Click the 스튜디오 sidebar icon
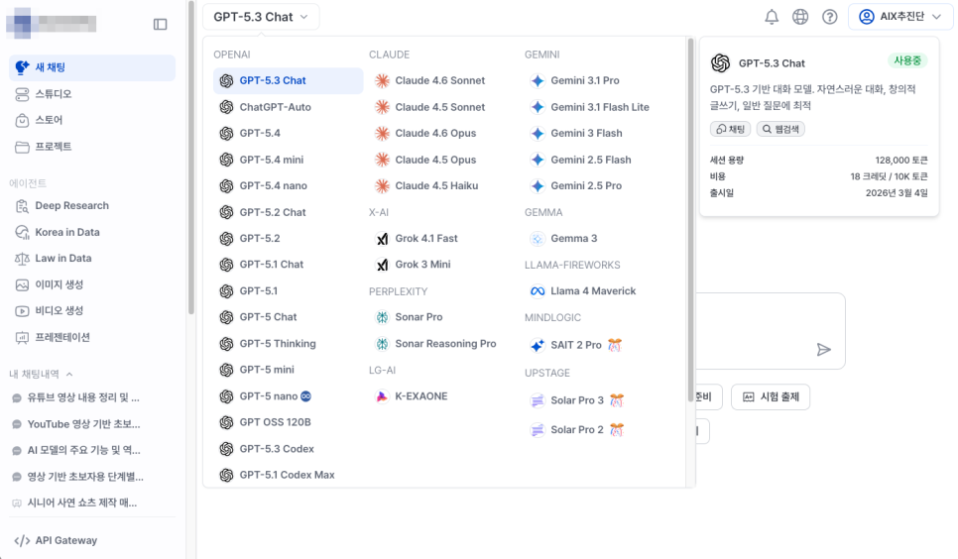 pos(22,94)
